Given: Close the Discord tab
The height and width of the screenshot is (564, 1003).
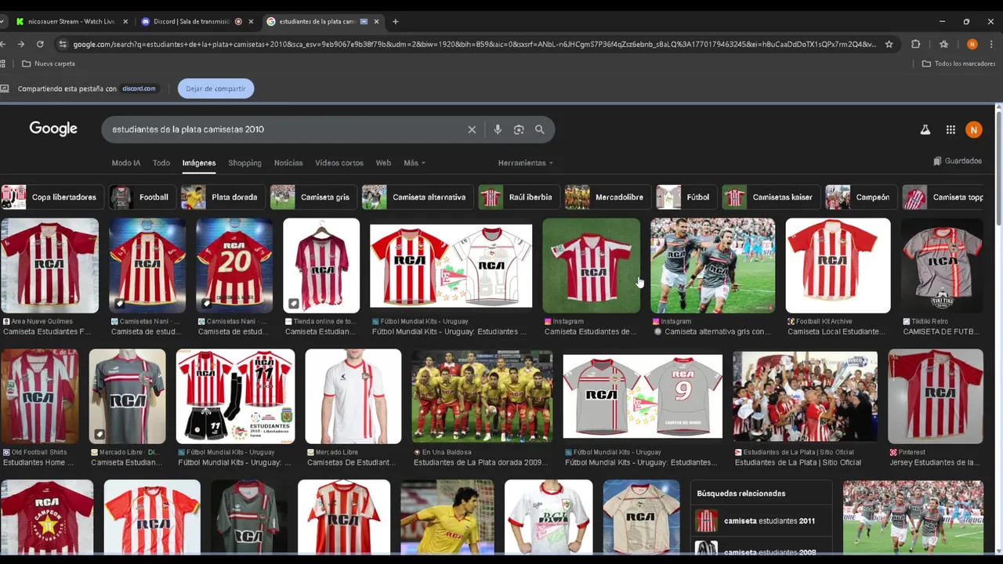Looking at the screenshot, I should coord(252,21).
